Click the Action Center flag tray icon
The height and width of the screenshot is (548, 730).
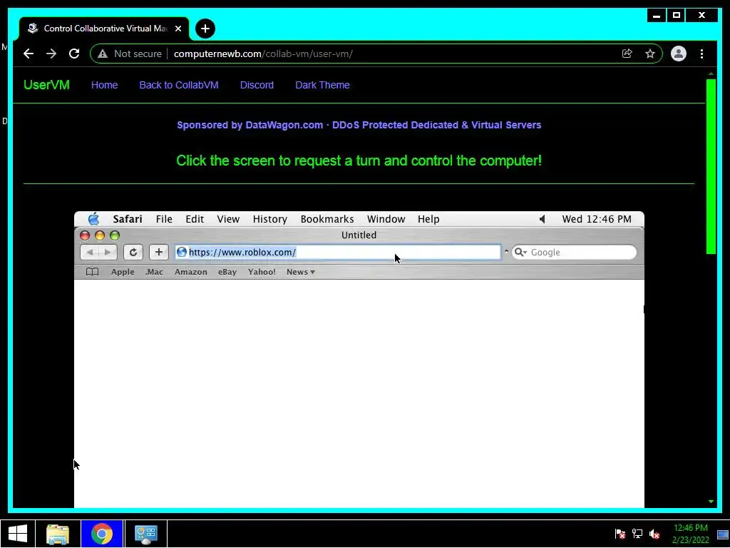(x=620, y=534)
